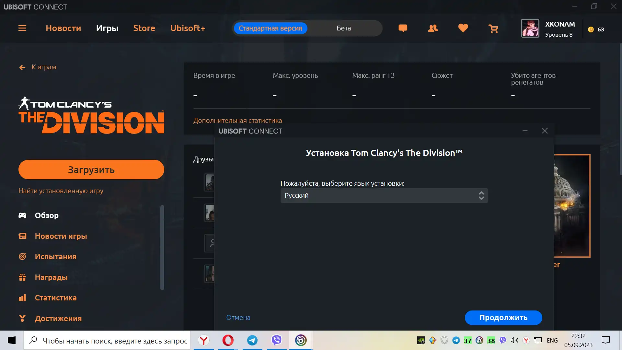Open the installation language dropdown Русский
This screenshot has height=350, width=622.
384,196
